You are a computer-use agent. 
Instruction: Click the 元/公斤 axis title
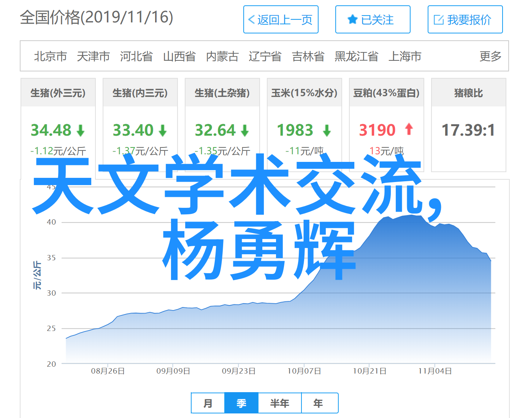[37, 275]
